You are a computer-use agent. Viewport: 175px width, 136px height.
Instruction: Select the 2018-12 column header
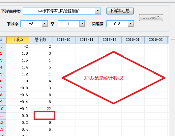click(110, 40)
